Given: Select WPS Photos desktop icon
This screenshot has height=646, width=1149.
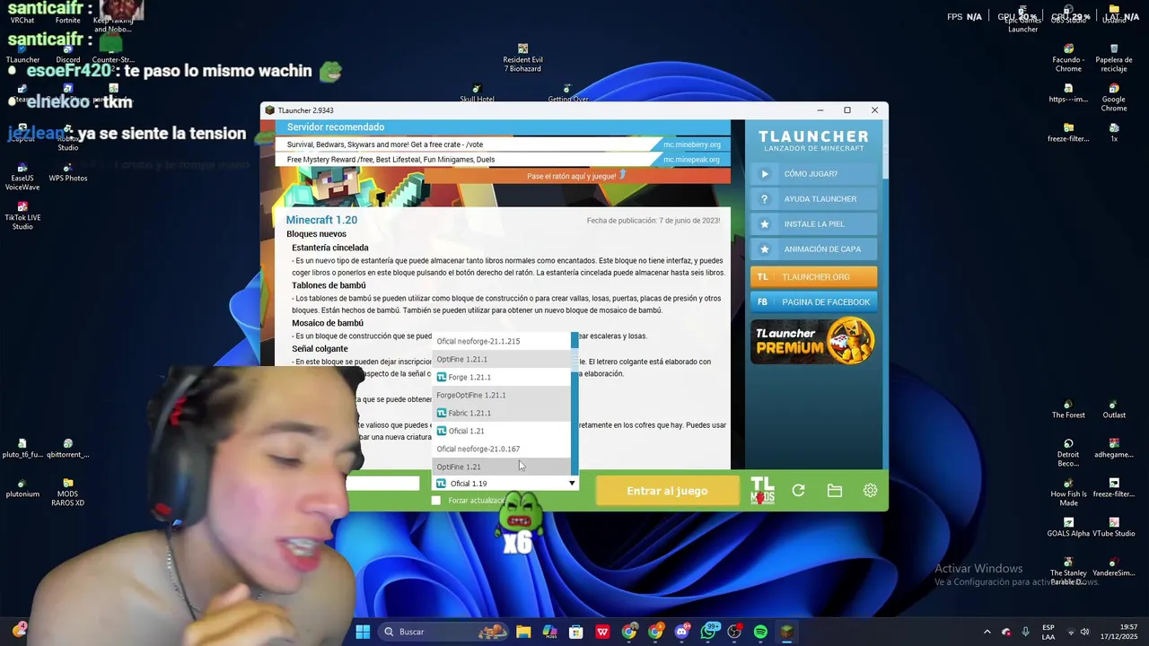Looking at the screenshot, I should click(x=68, y=172).
